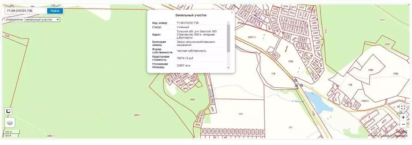412x145 pixels.
Task: Click the cadastral number search field
Action: tap(26, 11)
